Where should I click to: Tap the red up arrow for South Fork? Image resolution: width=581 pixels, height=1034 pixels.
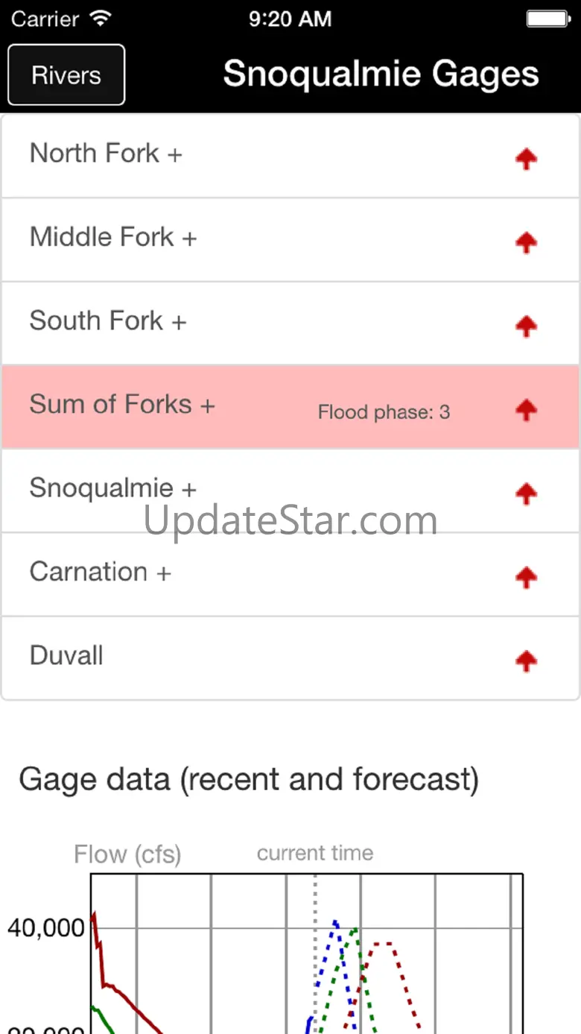526,325
